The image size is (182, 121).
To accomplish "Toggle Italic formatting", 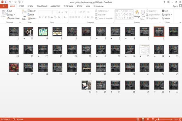I will [43, 17].
